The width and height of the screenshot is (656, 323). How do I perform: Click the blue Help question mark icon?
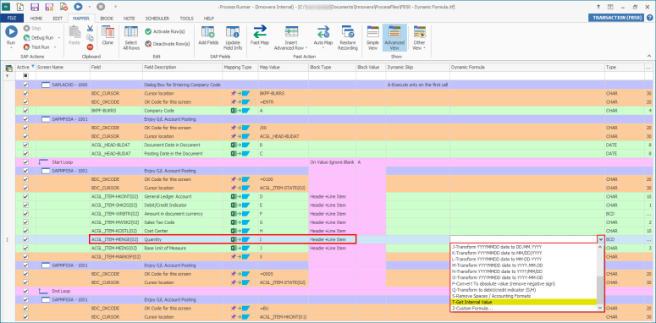pyautogui.click(x=649, y=18)
